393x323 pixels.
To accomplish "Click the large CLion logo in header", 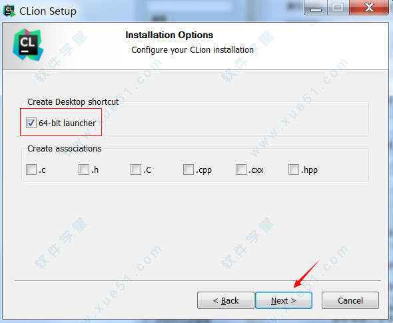I will point(28,45).
